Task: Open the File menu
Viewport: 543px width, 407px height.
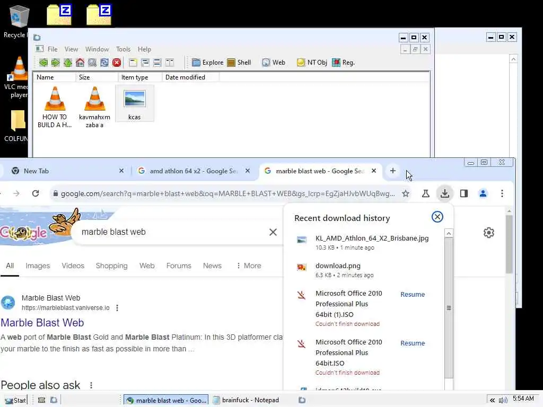Action: pyautogui.click(x=52, y=49)
